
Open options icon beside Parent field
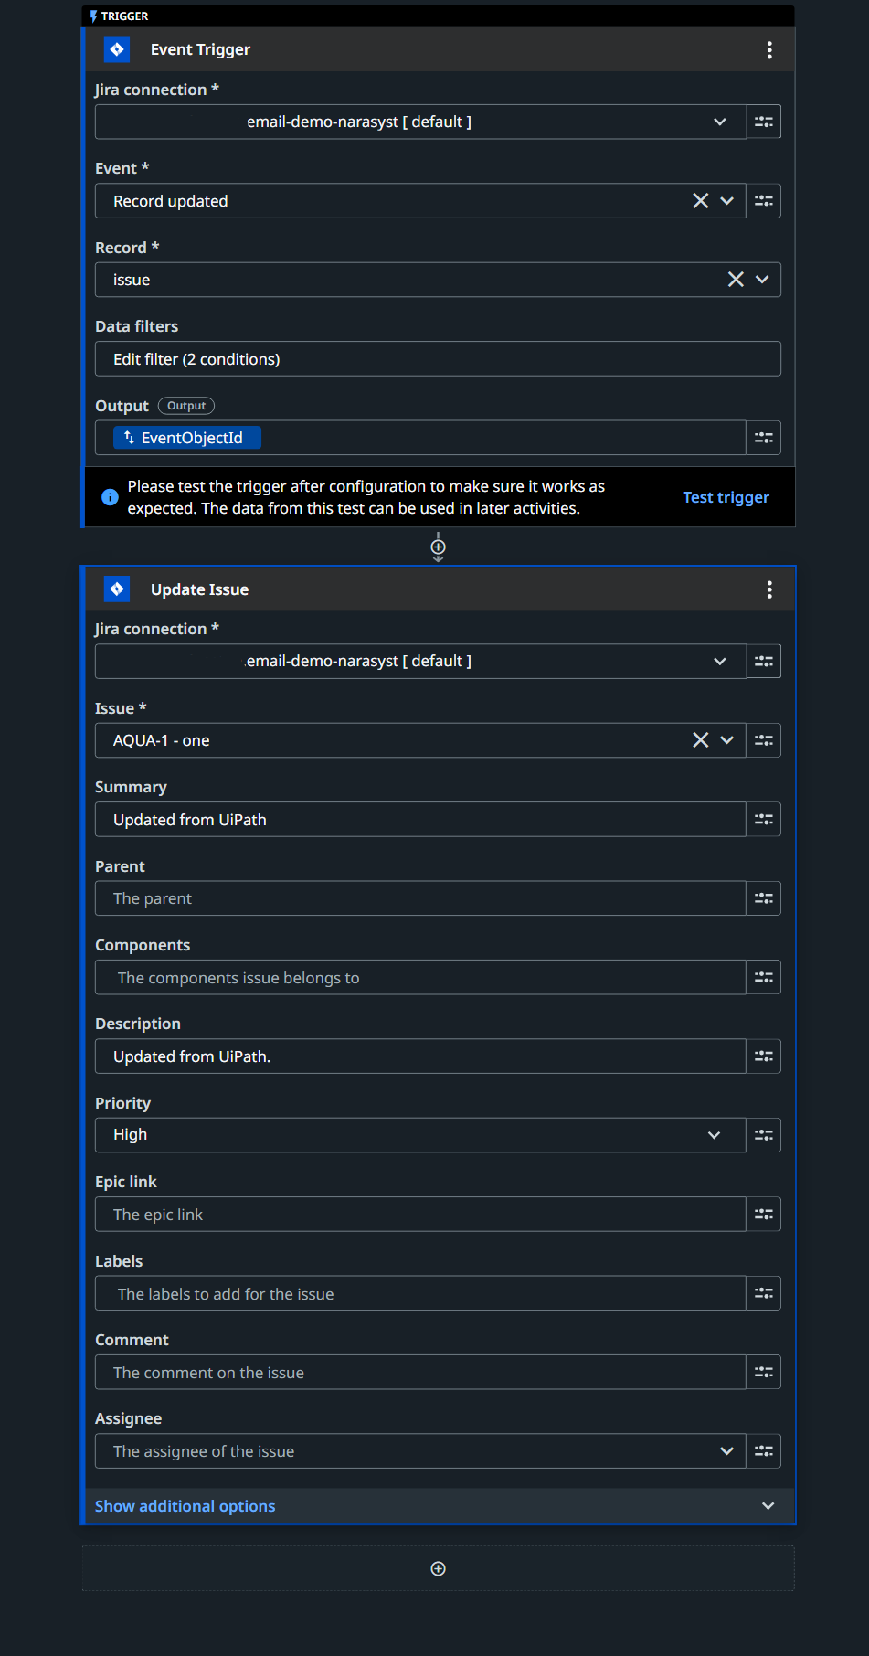pyautogui.click(x=764, y=898)
